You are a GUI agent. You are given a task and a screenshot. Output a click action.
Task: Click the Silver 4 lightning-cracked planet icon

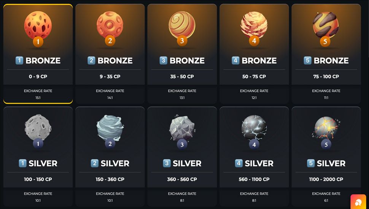pyautogui.click(x=254, y=128)
